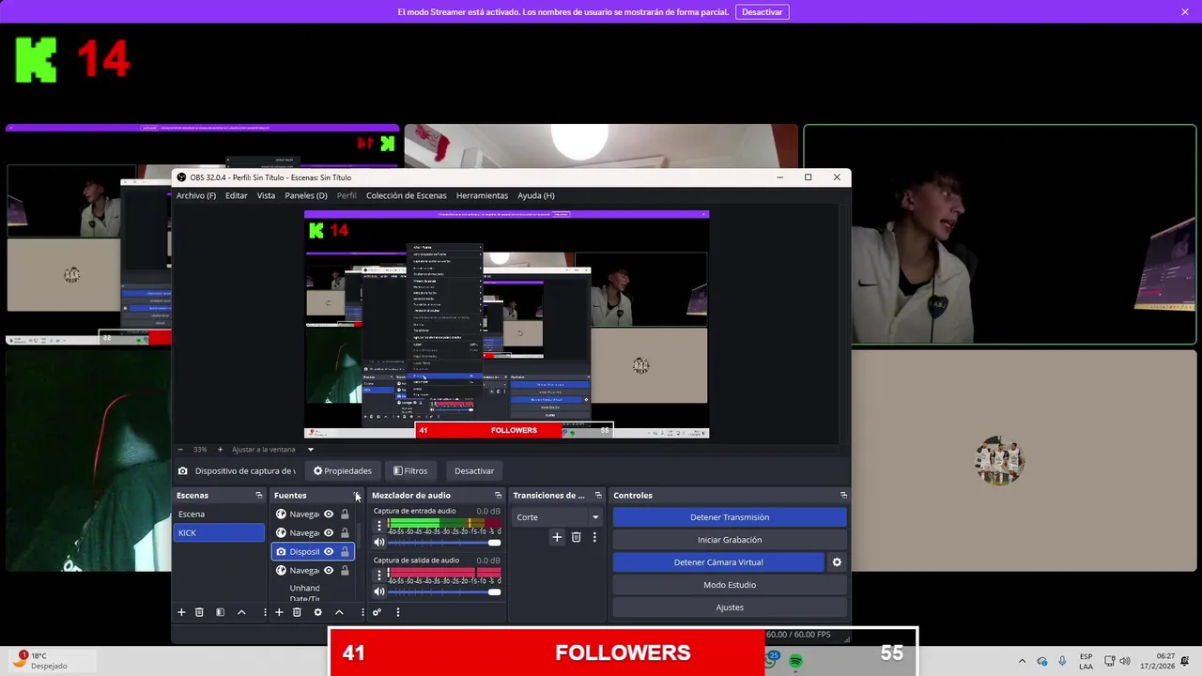
Task: Move source up with Fuentes arrow
Action: click(339, 612)
